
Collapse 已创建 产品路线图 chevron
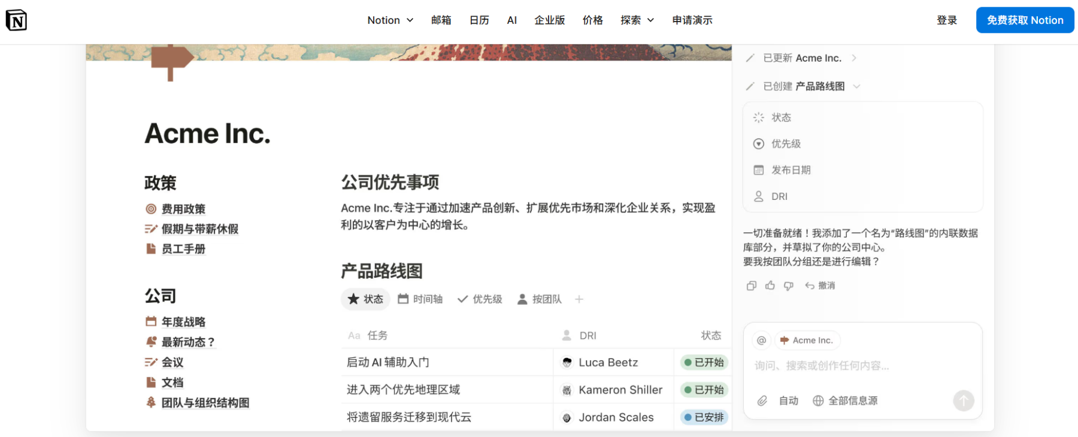pyautogui.click(x=856, y=86)
